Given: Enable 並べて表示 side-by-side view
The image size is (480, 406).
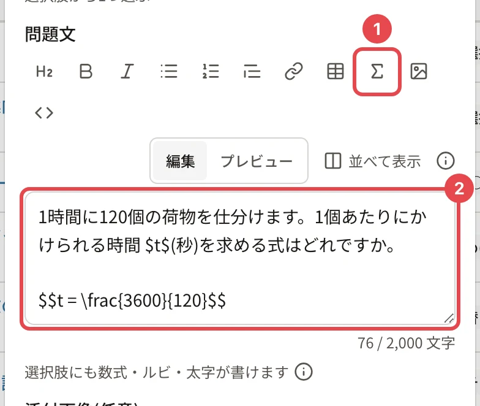Looking at the screenshot, I should (x=372, y=161).
